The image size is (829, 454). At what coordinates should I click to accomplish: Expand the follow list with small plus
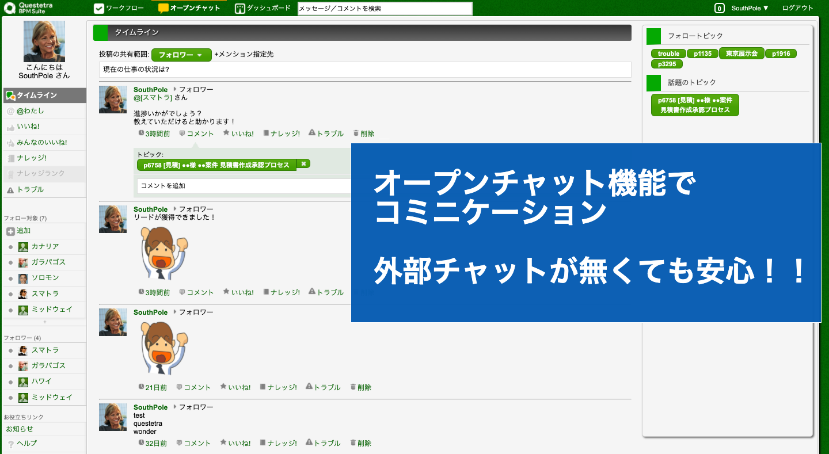point(45,322)
